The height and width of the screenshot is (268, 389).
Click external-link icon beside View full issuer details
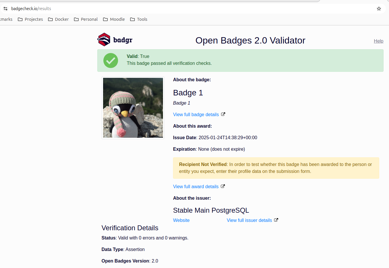coord(276,220)
